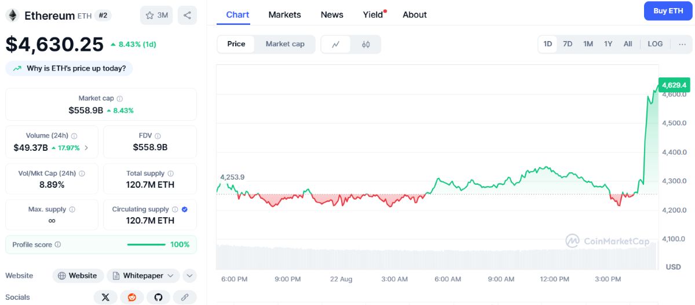The width and height of the screenshot is (695, 305).
Task: Open the News tab
Action: (332, 15)
